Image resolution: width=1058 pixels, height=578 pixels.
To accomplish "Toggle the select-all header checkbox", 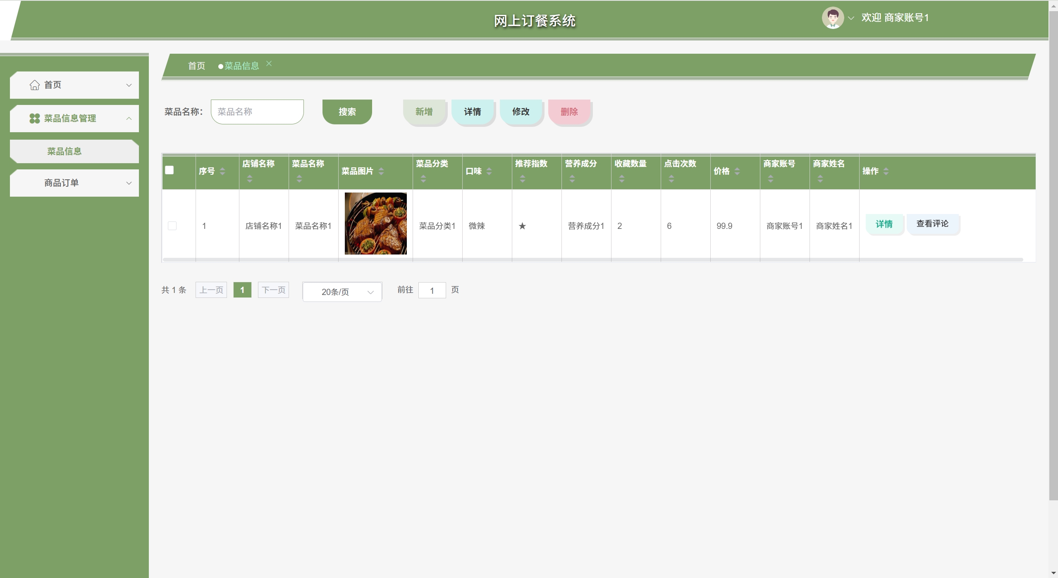I will [169, 170].
